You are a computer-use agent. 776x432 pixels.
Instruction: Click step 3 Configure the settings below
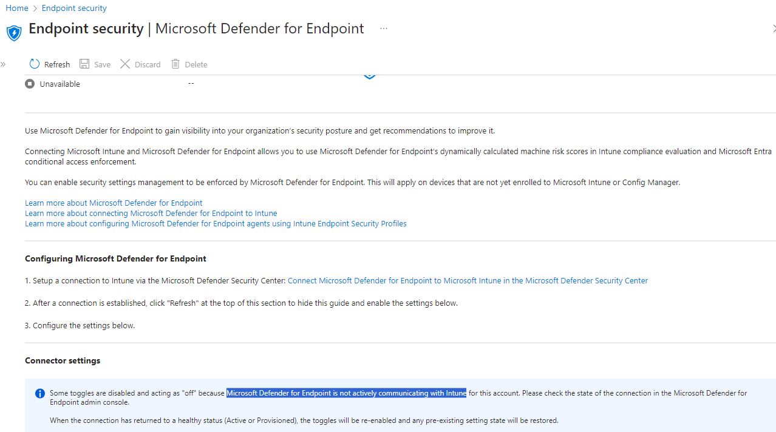tap(80, 325)
